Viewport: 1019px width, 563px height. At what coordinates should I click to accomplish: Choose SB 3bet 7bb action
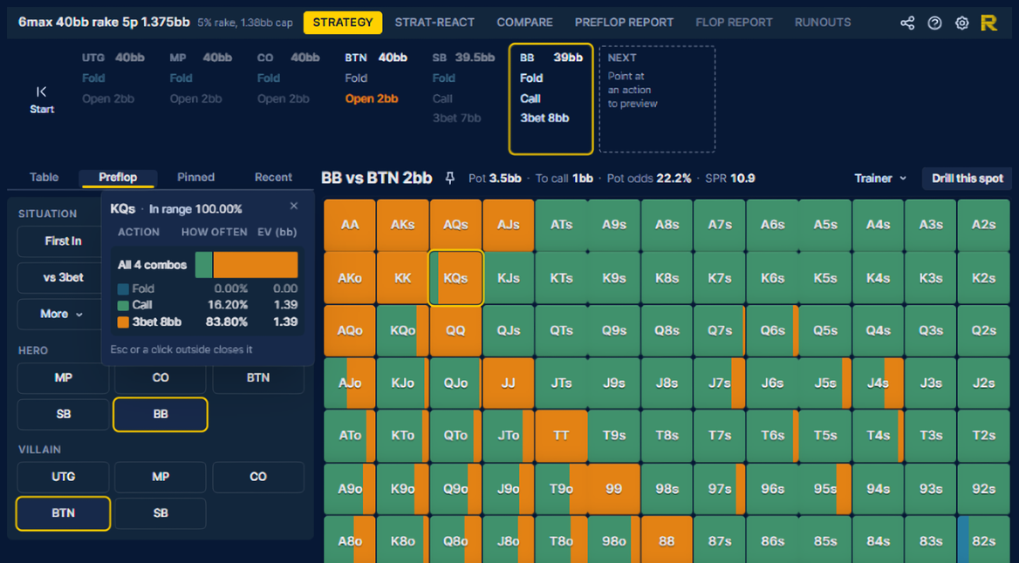[x=456, y=119]
